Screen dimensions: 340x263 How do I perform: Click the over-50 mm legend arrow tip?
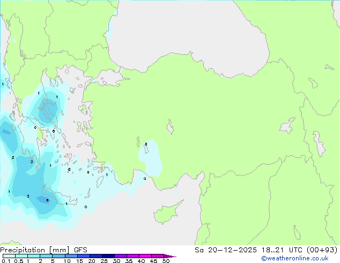click(170, 256)
